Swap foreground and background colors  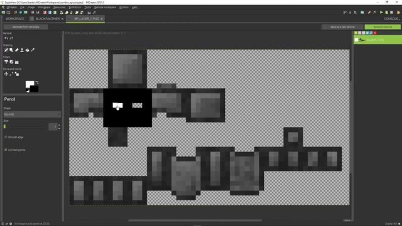[37, 82]
